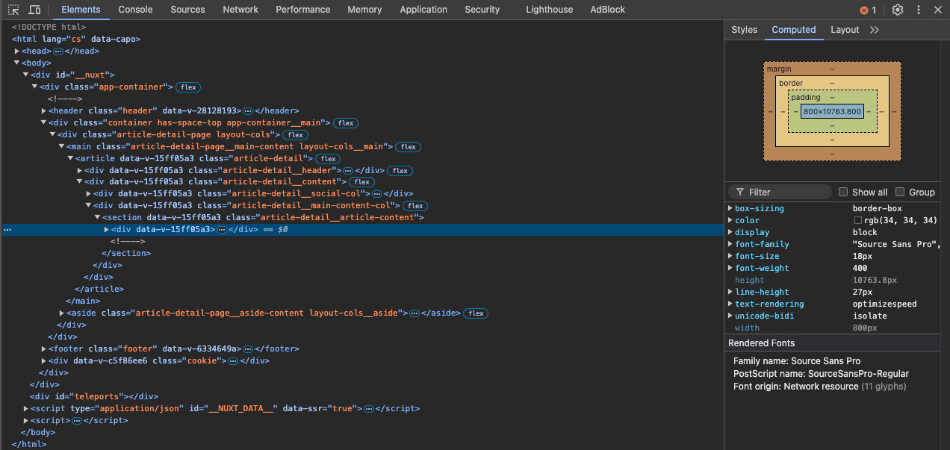Viewport: 950px width, 450px height.
Task: Click the box model margin region label
Action: [x=779, y=69]
